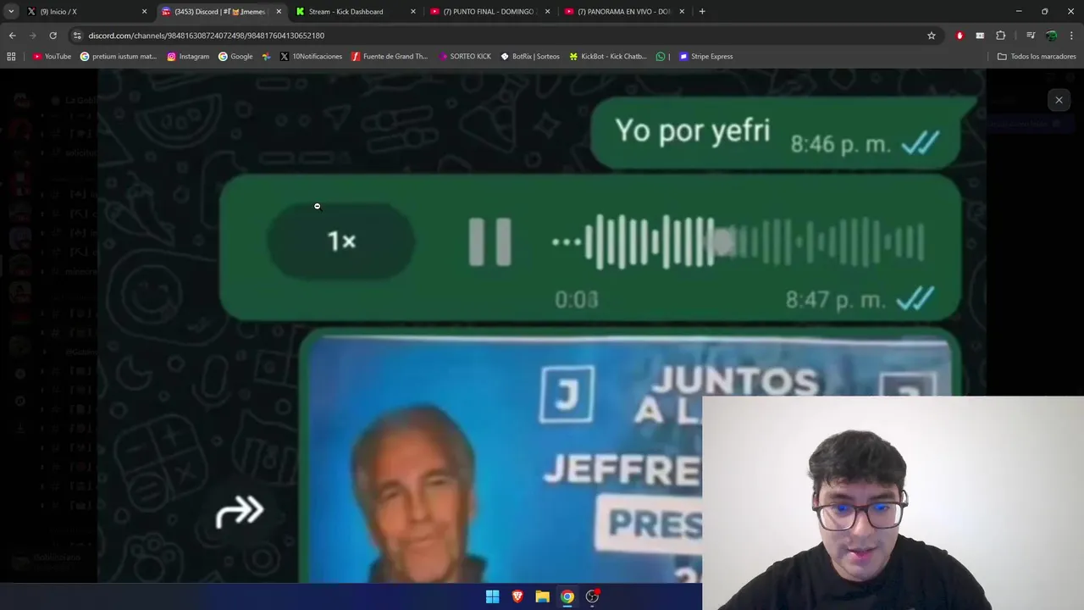
Task: Open the Stripe Express bookmark
Action: (x=706, y=57)
